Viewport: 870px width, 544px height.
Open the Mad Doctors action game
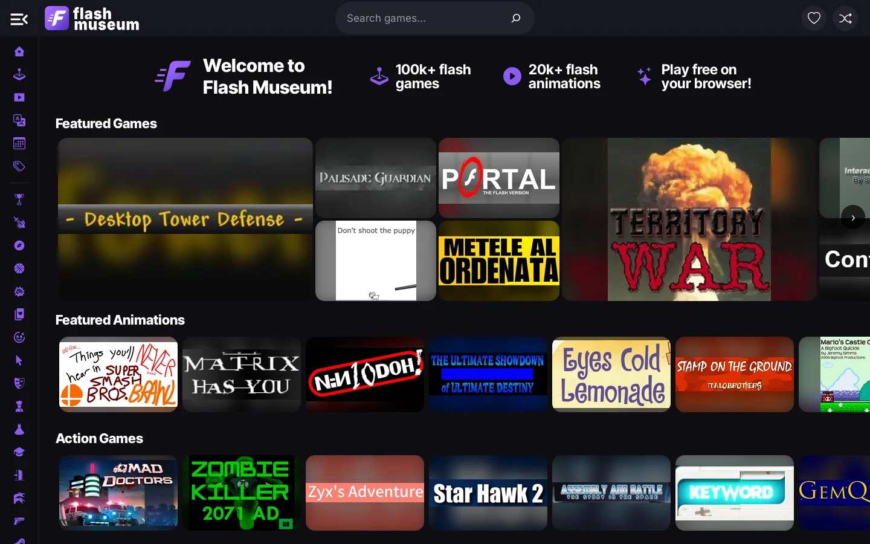(118, 493)
